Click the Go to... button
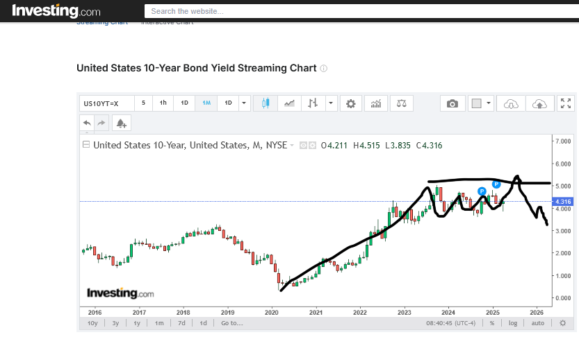The height and width of the screenshot is (337, 579). 231,323
